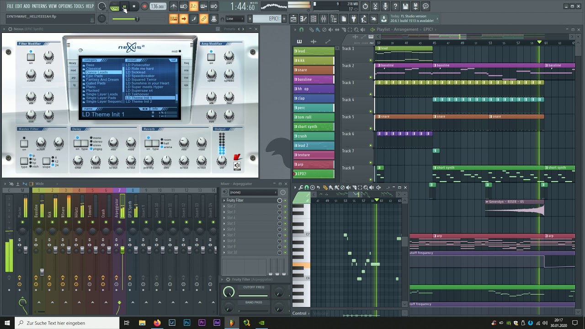Toggle typing keyboard to piano icon
The image size is (585, 329).
click(174, 18)
